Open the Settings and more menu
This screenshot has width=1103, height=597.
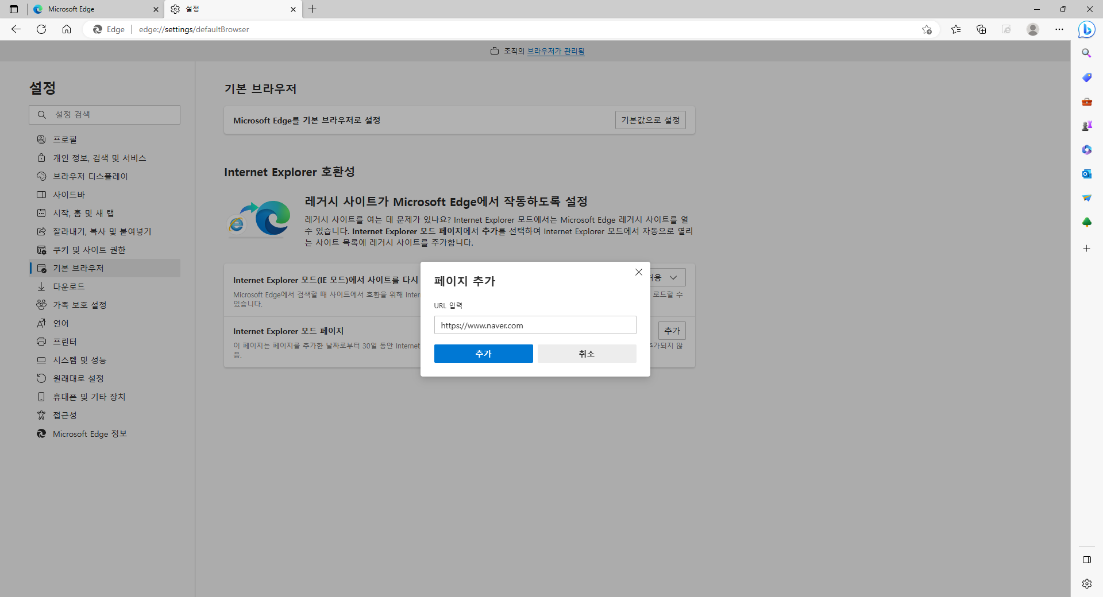point(1060,29)
